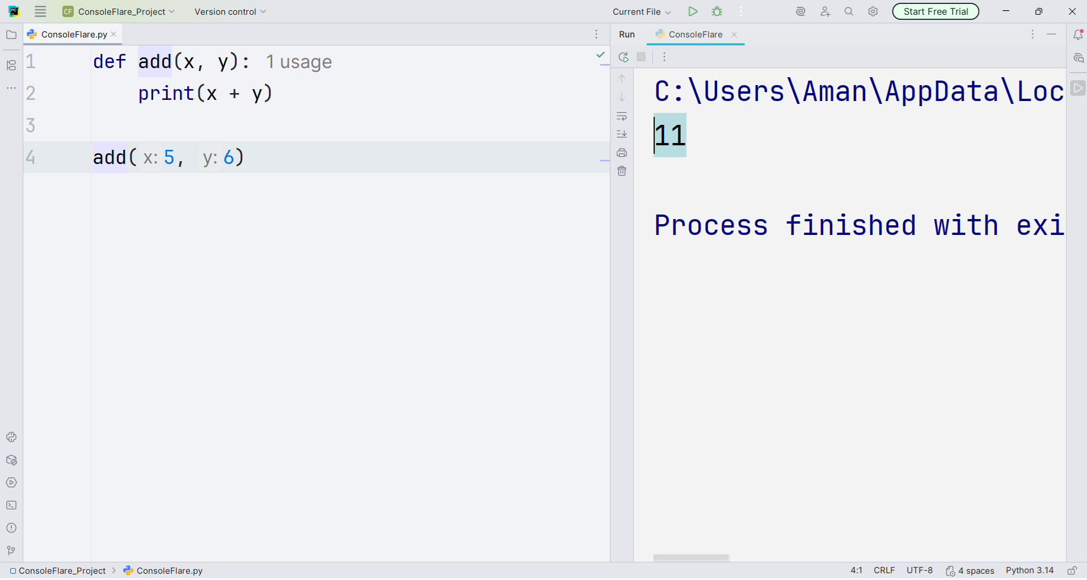Open the Current File run configuration dropdown
This screenshot has height=580, width=1087.
point(641,11)
